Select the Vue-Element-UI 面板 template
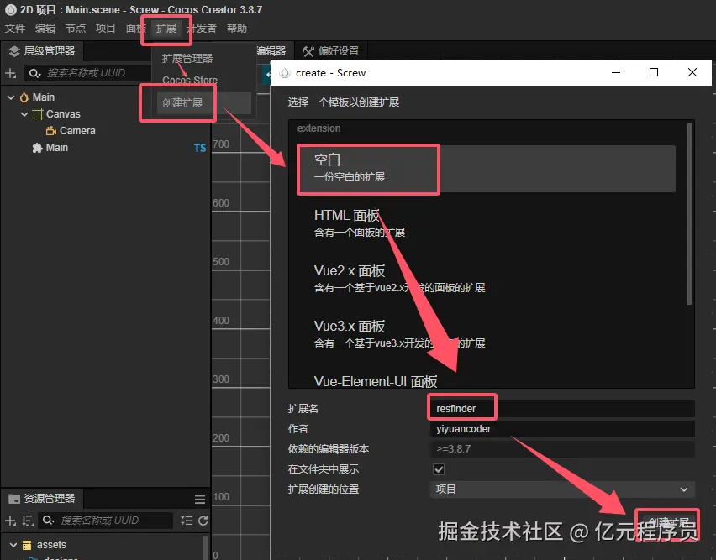This screenshot has width=716, height=560. point(487,379)
